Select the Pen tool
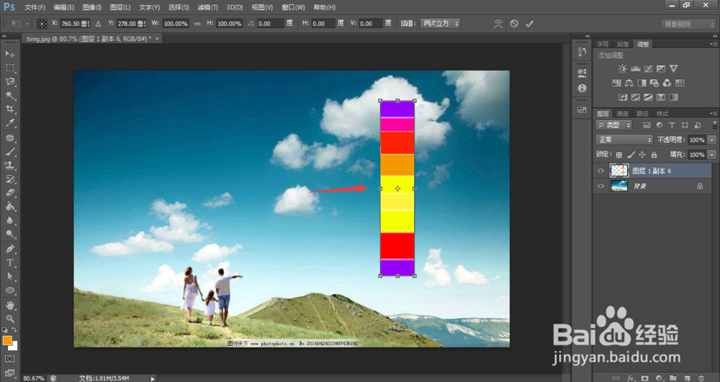This screenshot has width=720, height=382. [9, 249]
